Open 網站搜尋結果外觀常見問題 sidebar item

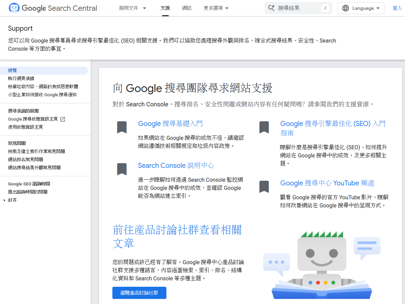click(34, 168)
